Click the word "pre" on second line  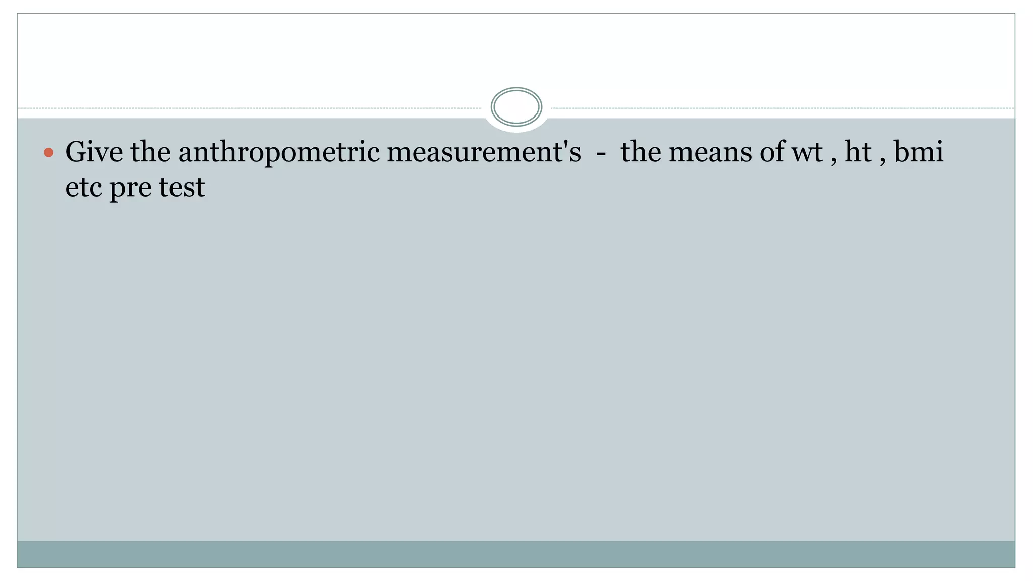130,188
